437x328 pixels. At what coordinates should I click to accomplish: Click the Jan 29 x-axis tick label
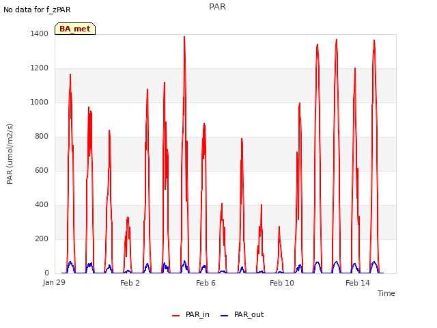(54, 282)
